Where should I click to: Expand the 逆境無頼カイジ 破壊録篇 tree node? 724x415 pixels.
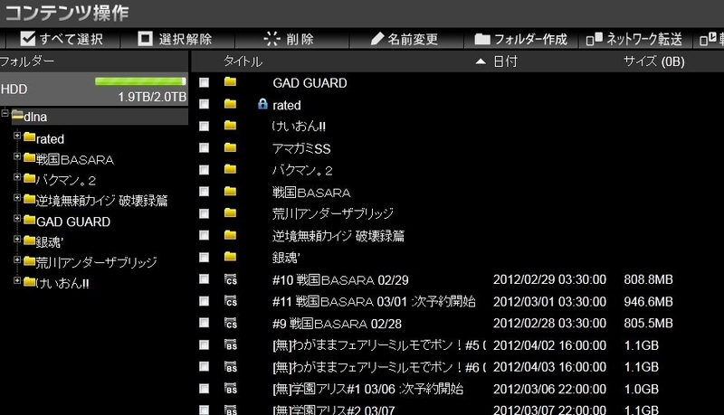pos(17,198)
